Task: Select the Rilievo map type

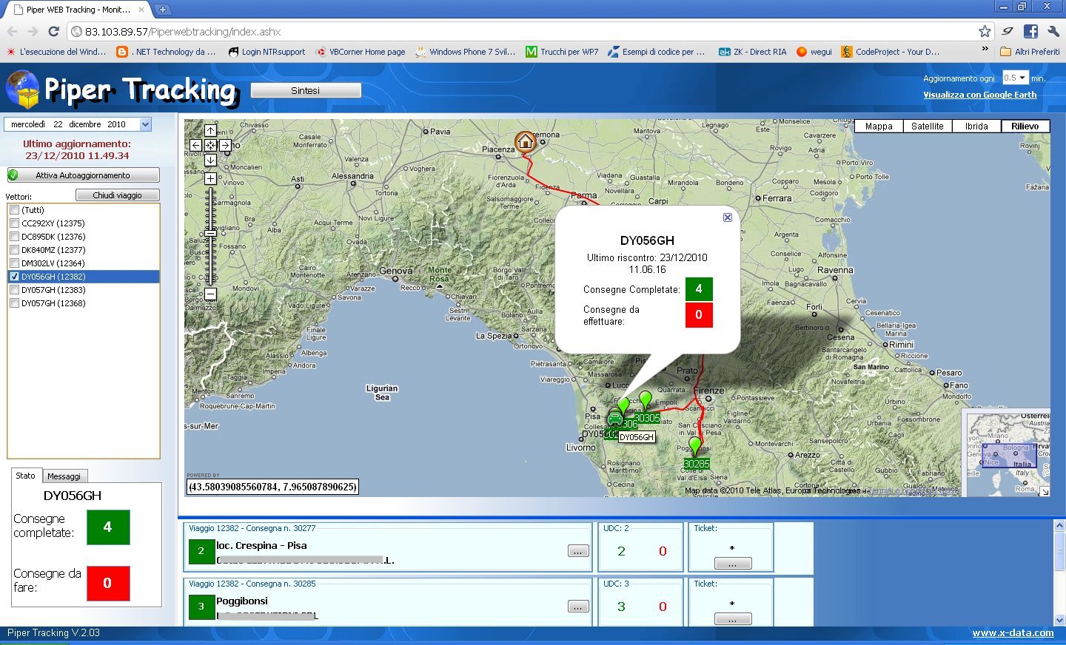Action: click(x=1025, y=126)
